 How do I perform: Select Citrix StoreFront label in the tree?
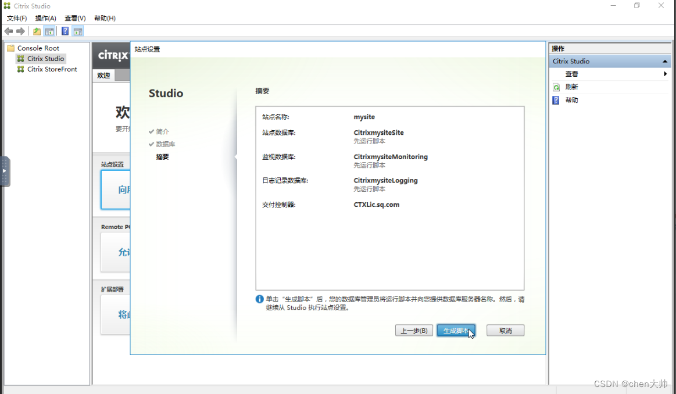coord(52,69)
